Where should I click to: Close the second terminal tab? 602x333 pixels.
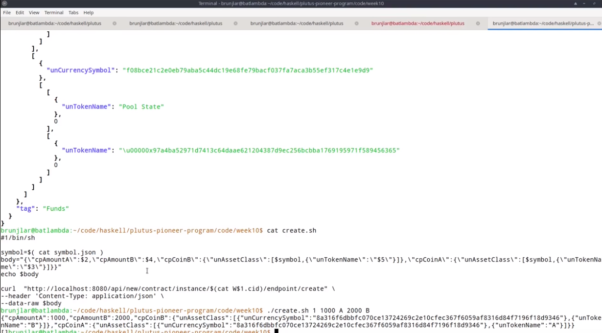pyautogui.click(x=235, y=23)
